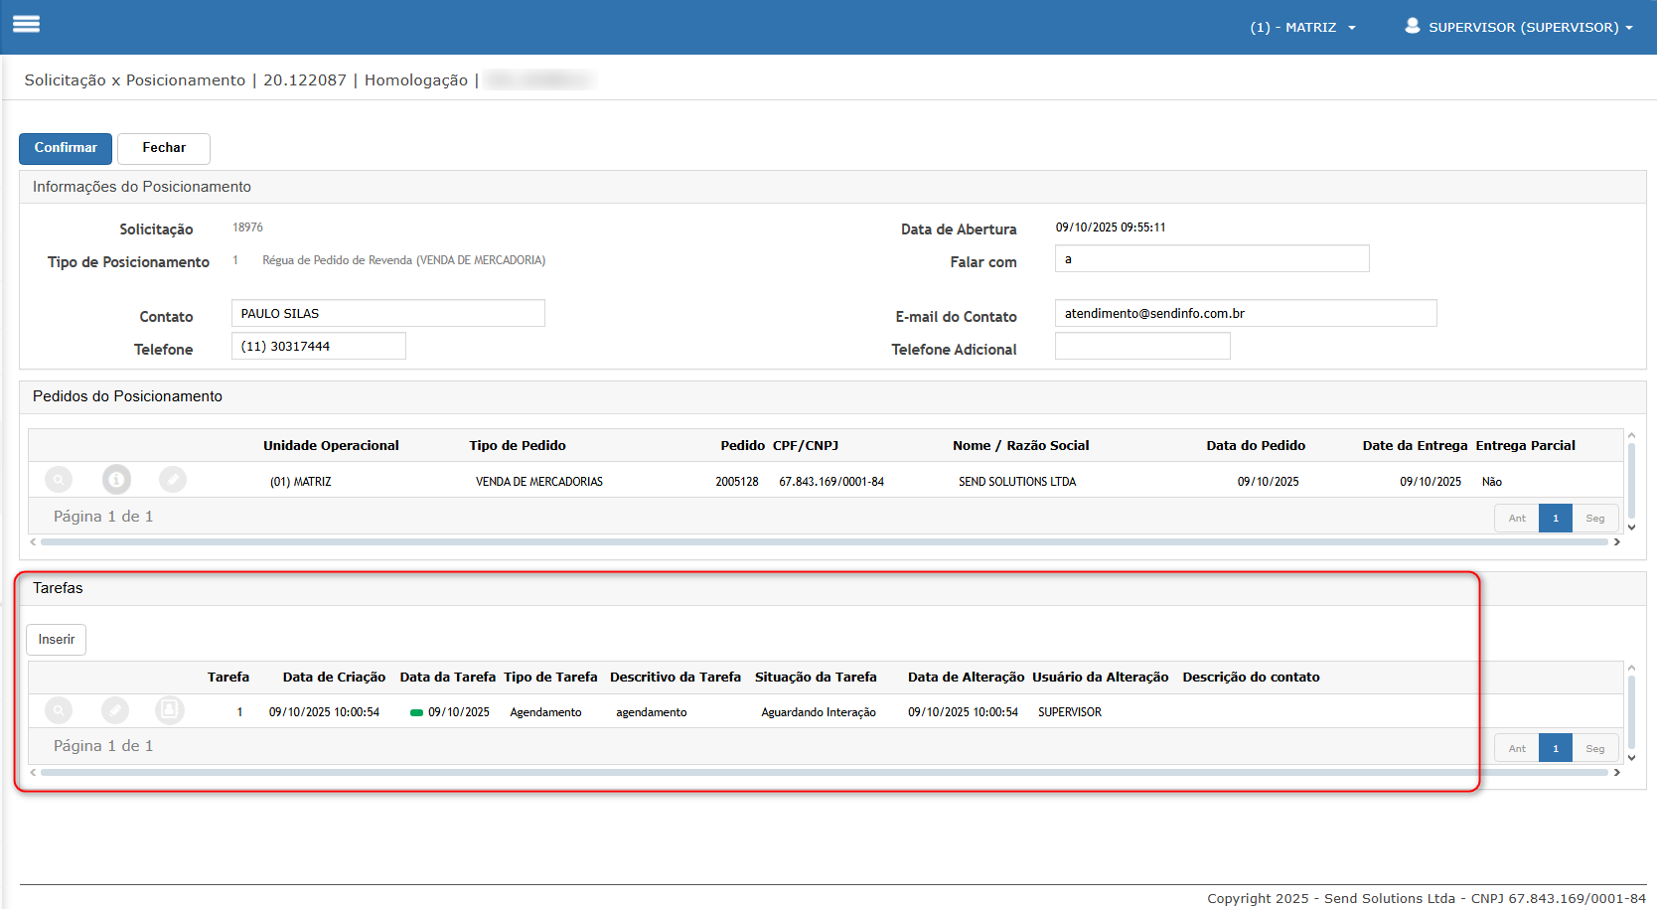
Task: Click the supervisor user profile icon
Action: point(1412,26)
